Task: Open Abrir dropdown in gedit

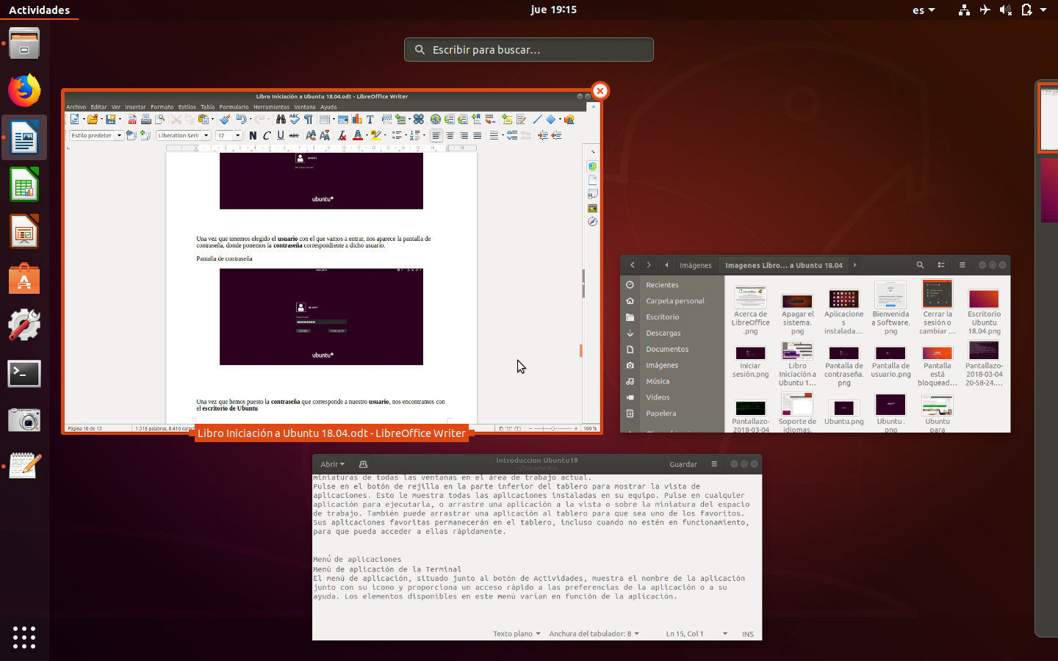Action: (x=332, y=464)
